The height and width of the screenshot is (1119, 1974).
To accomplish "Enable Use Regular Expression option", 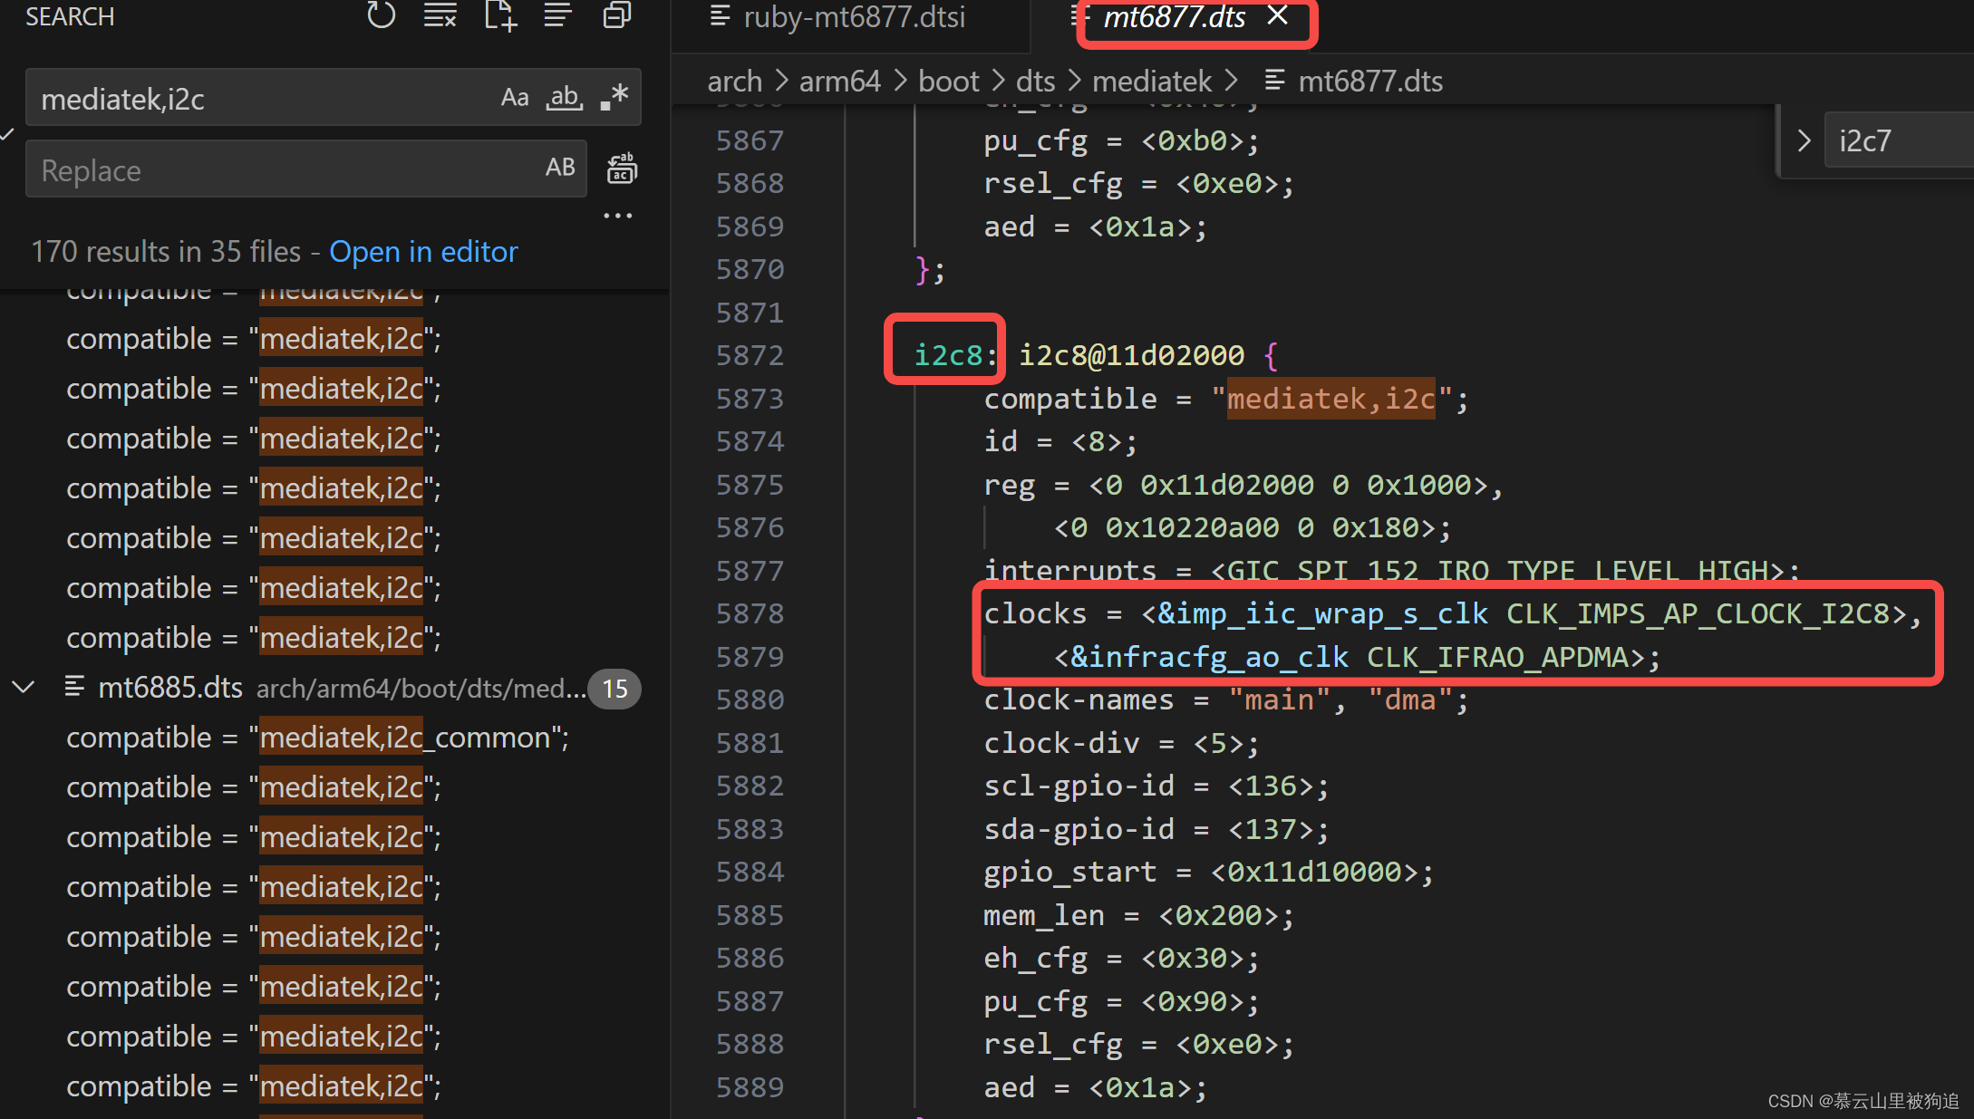I will [614, 98].
